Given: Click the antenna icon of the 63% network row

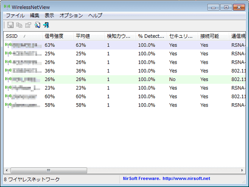Looking at the screenshot, I should pos(8,45).
